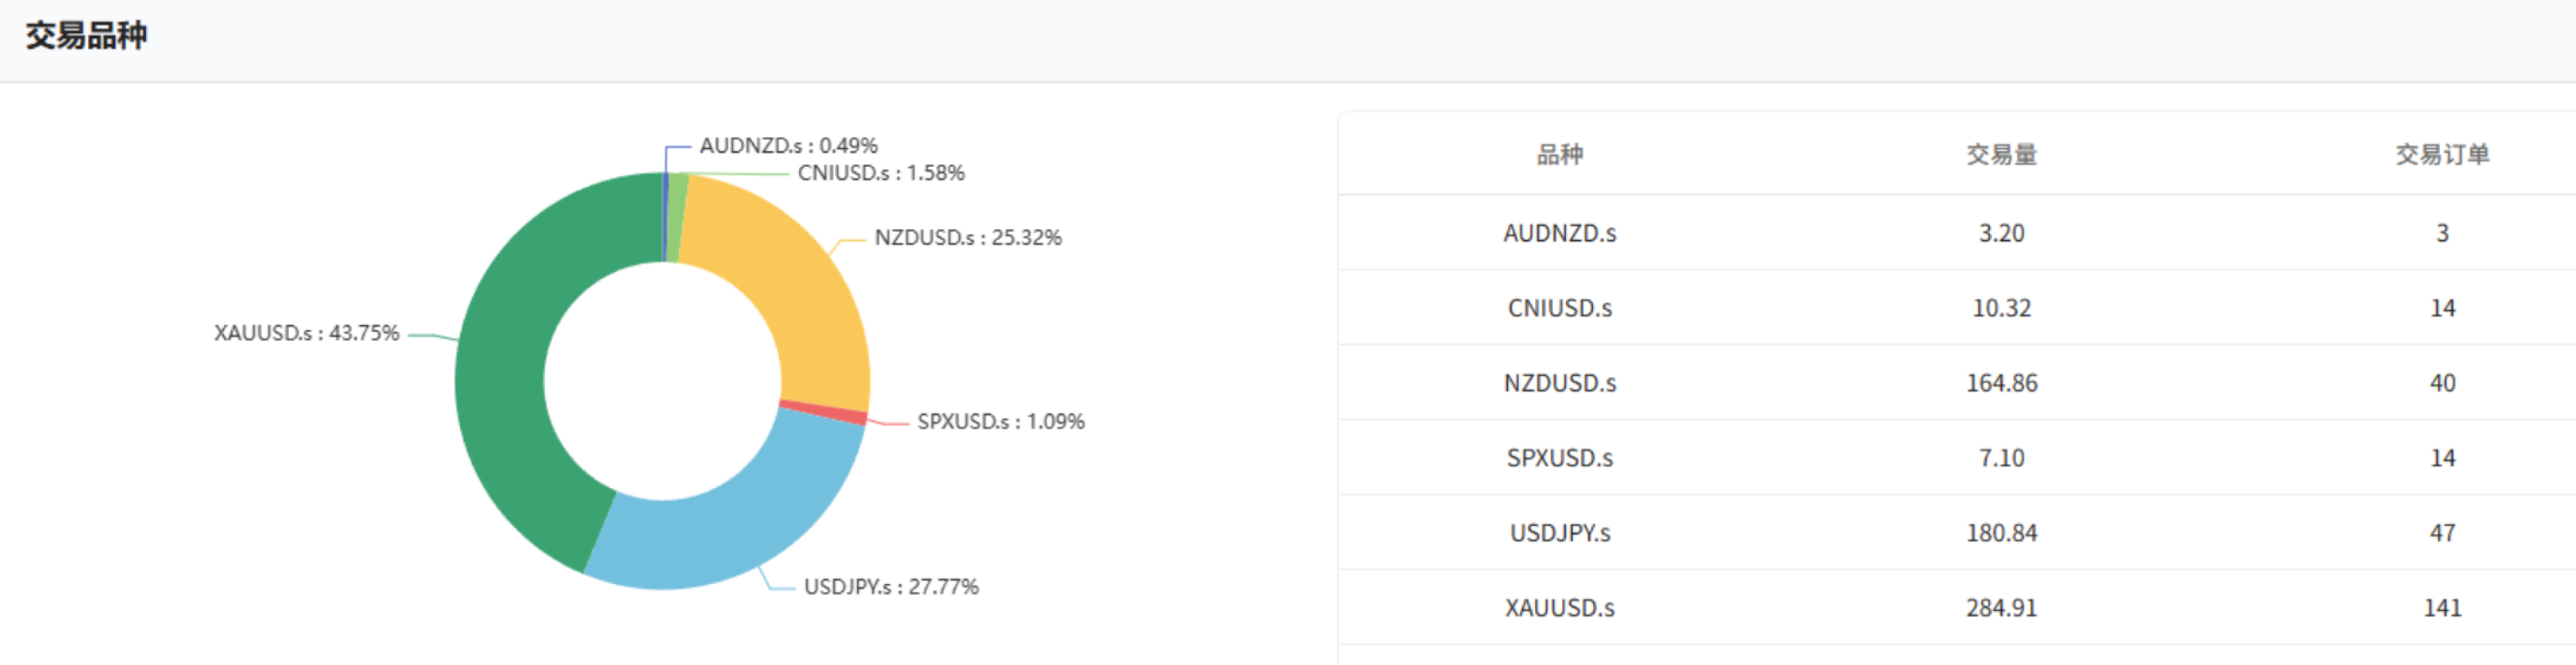The image size is (2576, 665).
Task: Select the AUDNZD.s table row
Action: 1957,232
